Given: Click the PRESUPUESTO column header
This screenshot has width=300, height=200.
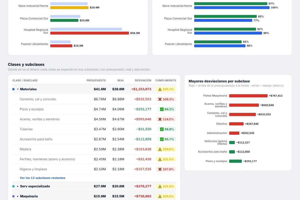Looking at the screenshot, I should point(96,80).
